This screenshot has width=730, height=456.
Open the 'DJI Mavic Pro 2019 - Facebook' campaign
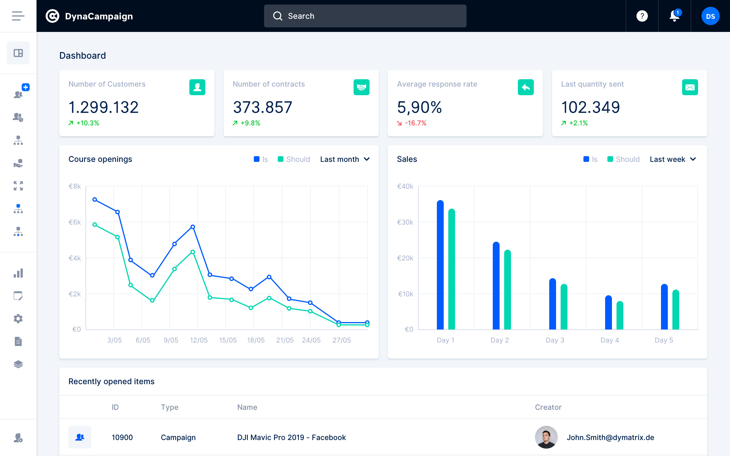[x=291, y=437]
